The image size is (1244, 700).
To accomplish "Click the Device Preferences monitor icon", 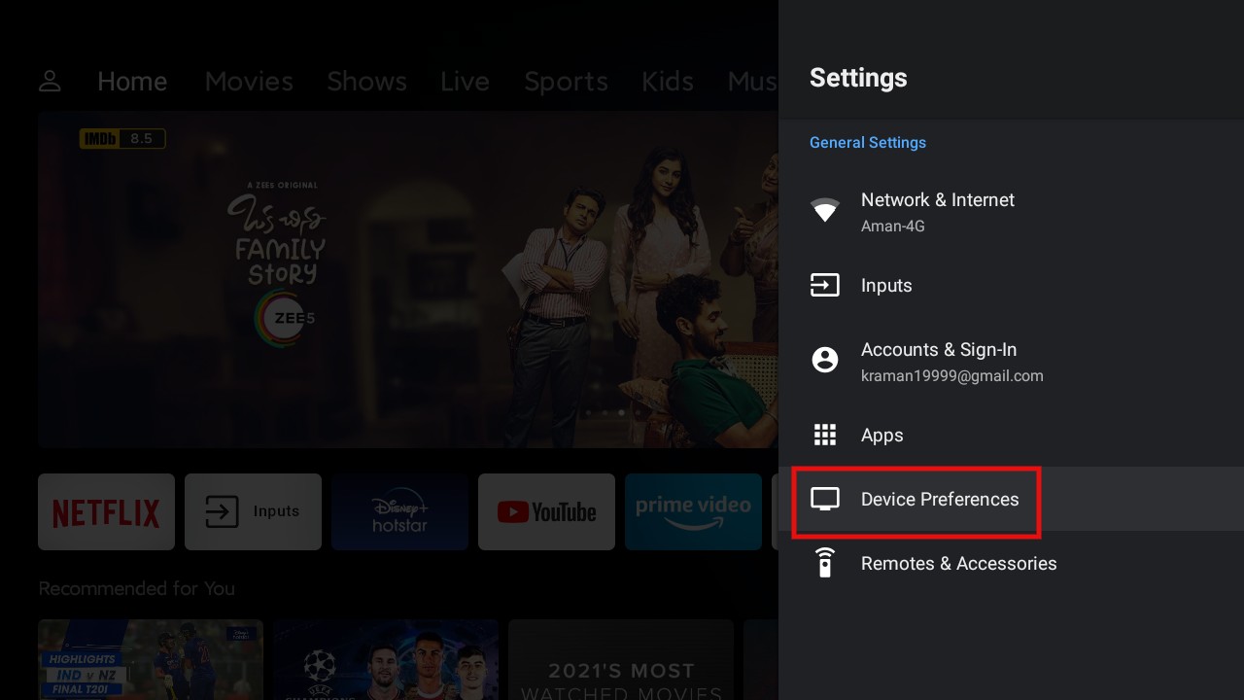I will click(825, 498).
